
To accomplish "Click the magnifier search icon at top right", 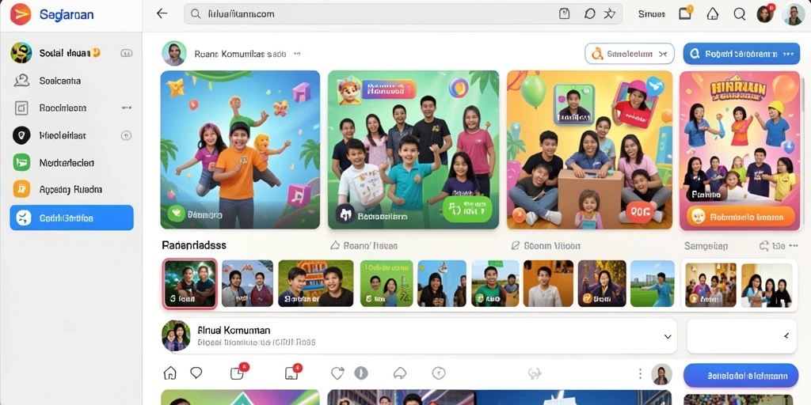I will (x=740, y=14).
